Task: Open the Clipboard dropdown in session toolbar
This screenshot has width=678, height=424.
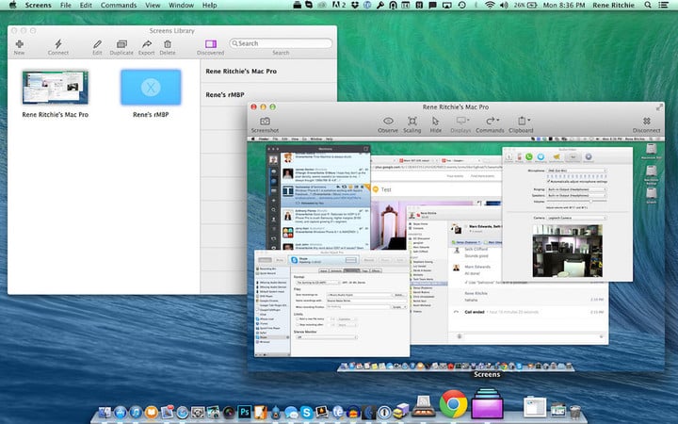Action: (x=521, y=124)
